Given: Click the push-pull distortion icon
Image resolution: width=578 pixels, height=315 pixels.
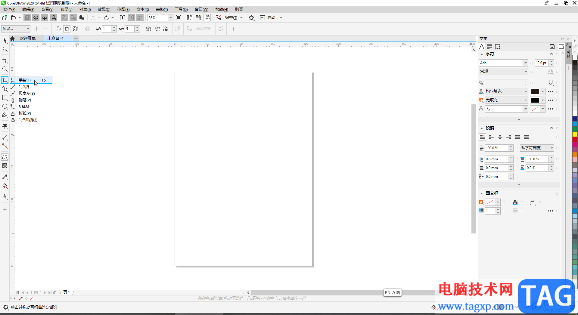Looking at the screenshot, I should 58,29.
